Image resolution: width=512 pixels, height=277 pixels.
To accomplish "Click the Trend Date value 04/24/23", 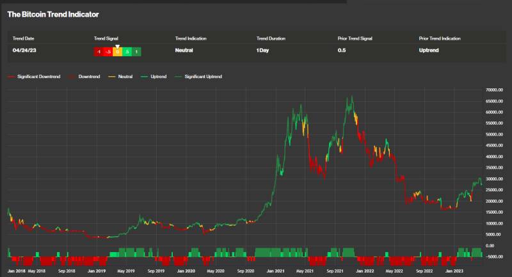I will pyautogui.click(x=24, y=51).
